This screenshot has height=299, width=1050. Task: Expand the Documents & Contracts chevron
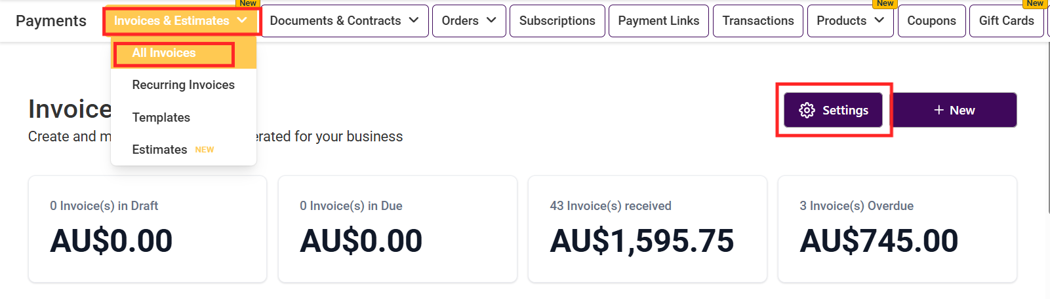414,20
